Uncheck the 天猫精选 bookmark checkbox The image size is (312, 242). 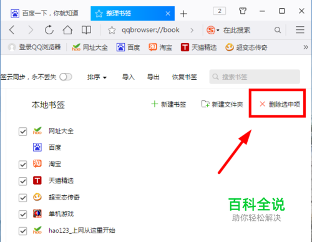point(22,181)
